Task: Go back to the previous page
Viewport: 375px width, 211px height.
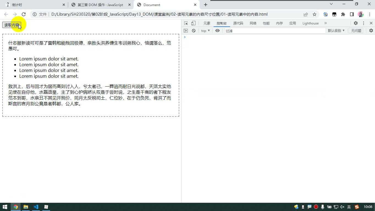Action: [6, 14]
